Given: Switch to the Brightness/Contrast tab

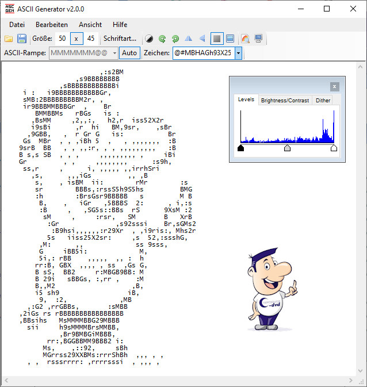Looking at the screenshot, I should pyautogui.click(x=285, y=100).
